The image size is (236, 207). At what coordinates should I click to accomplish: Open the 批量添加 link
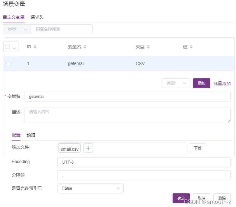(x=222, y=84)
